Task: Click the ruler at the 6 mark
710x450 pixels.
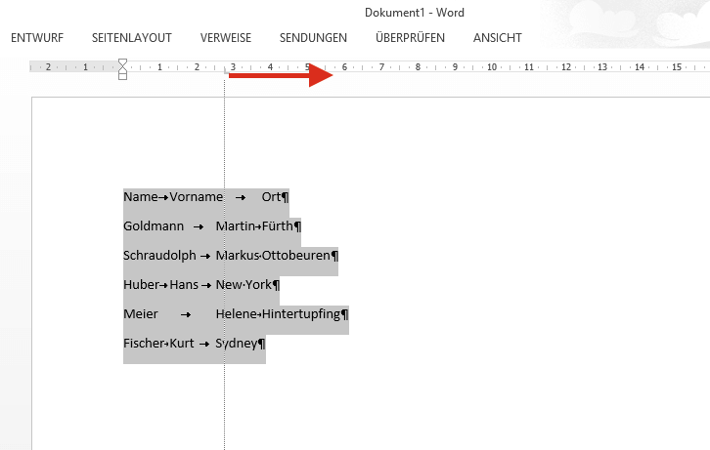Action: point(344,67)
